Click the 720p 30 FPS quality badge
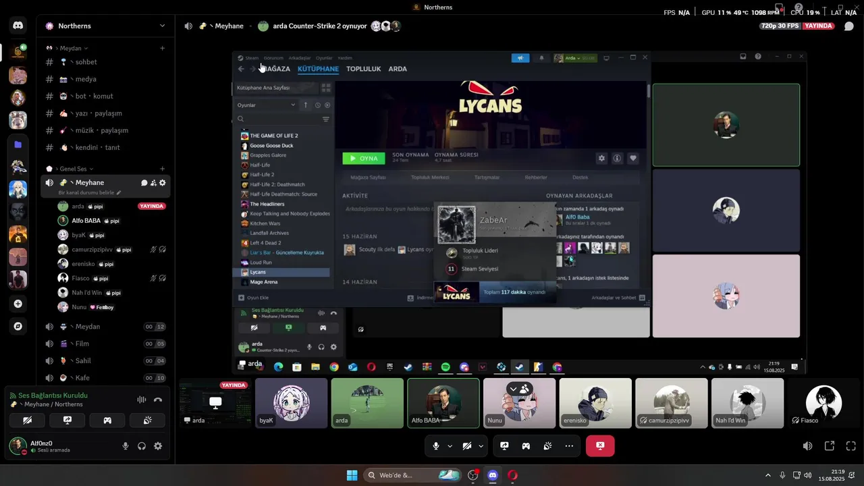The height and width of the screenshot is (486, 864). pos(780,26)
